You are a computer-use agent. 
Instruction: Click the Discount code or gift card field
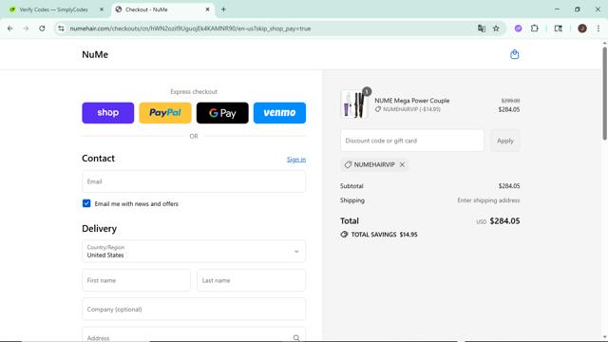coord(411,141)
